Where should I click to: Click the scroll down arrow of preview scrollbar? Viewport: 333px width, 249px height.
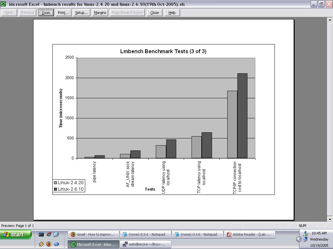pyautogui.click(x=330, y=219)
